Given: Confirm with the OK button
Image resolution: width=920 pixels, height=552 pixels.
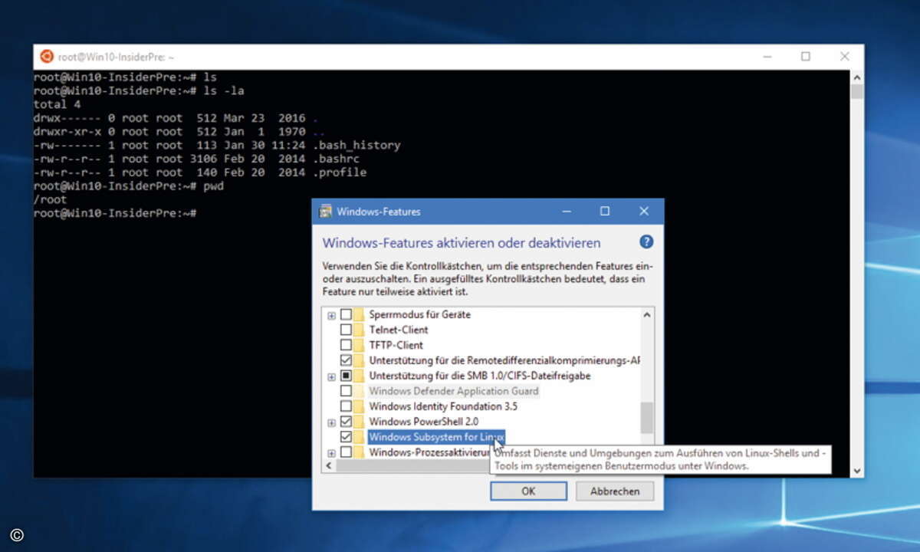Looking at the screenshot, I should coord(528,491).
